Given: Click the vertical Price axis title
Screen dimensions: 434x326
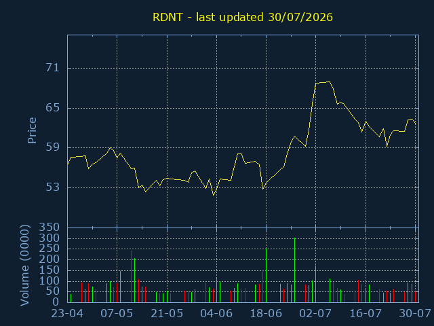Looking at the screenshot, I should click(32, 130).
